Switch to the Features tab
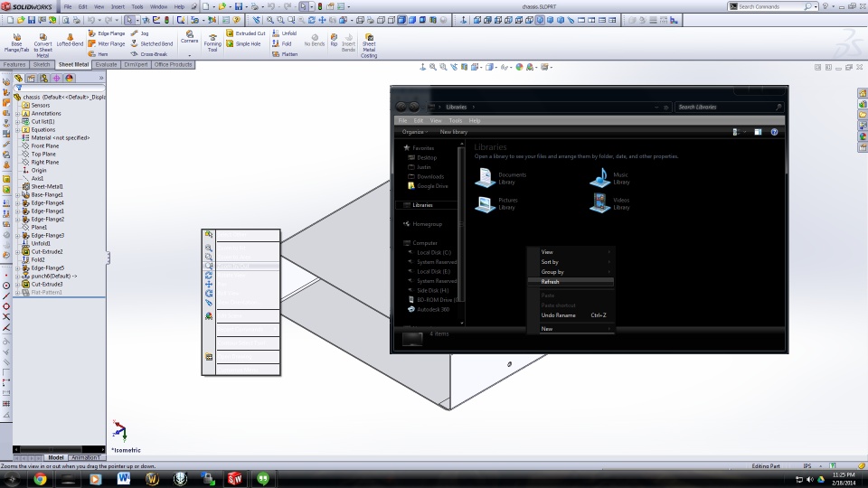 click(x=14, y=65)
